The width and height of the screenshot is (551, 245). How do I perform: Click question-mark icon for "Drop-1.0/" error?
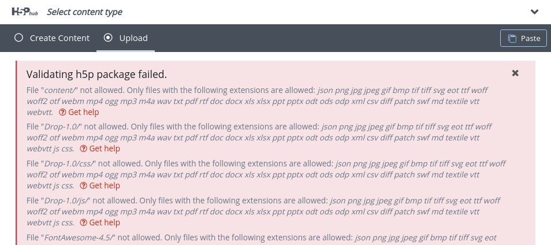point(83,149)
